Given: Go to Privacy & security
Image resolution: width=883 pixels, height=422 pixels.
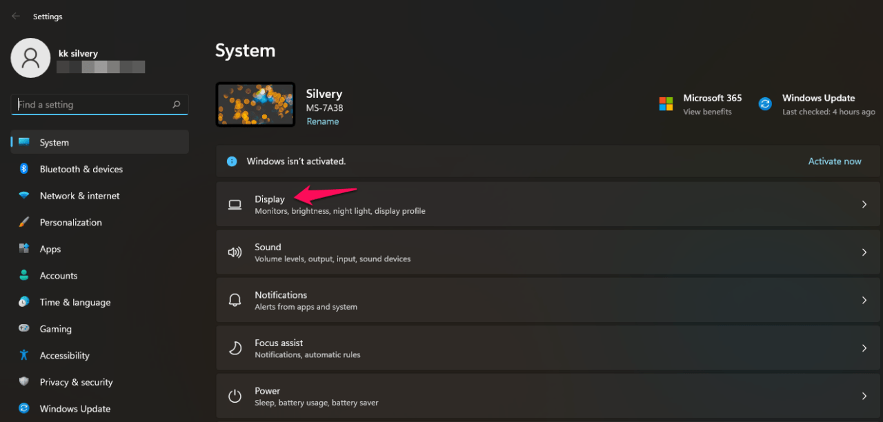Looking at the screenshot, I should 100,382.
